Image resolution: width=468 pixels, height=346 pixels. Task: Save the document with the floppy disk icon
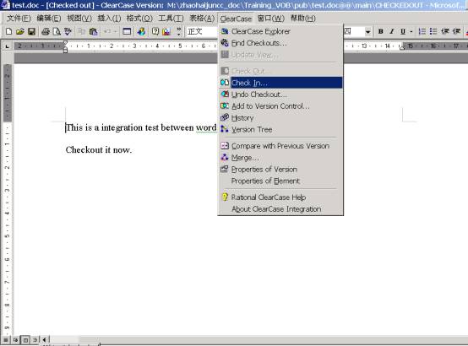[31, 31]
